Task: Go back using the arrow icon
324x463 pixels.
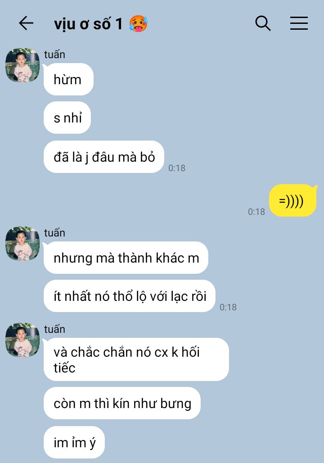Action: (26, 23)
